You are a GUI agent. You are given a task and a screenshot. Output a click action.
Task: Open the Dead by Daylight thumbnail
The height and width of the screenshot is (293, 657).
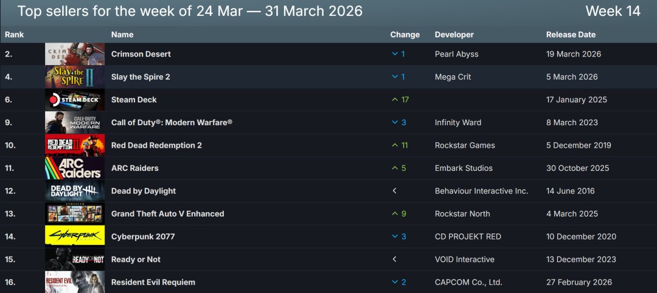(75, 191)
